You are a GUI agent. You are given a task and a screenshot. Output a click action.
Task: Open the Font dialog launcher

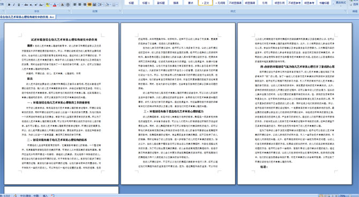tap(69, 11)
